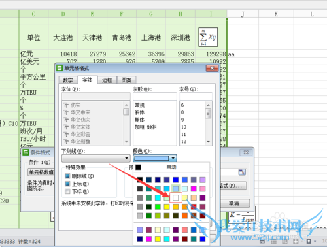Select column C header

33,14
